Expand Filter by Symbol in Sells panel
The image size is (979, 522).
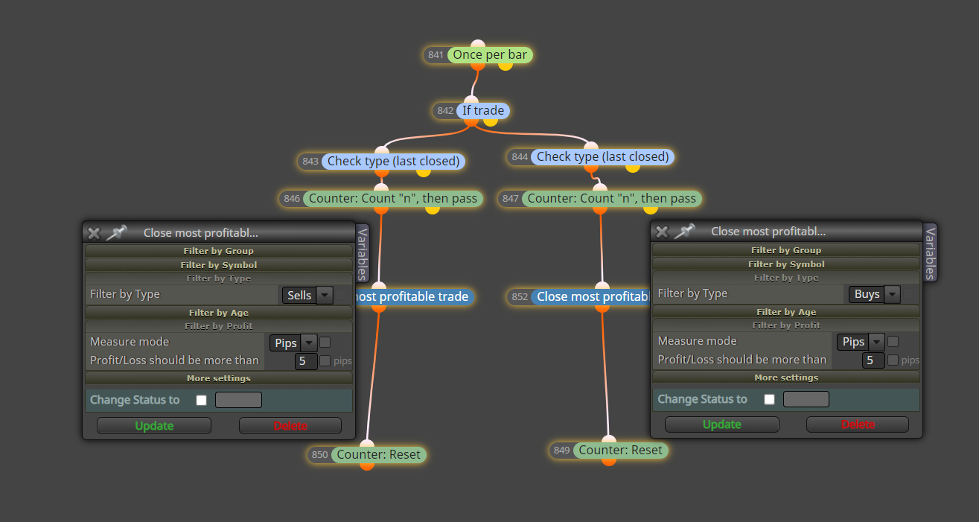click(x=219, y=265)
